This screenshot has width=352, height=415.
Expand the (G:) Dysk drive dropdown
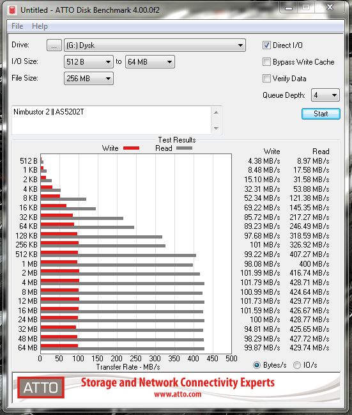(155, 45)
